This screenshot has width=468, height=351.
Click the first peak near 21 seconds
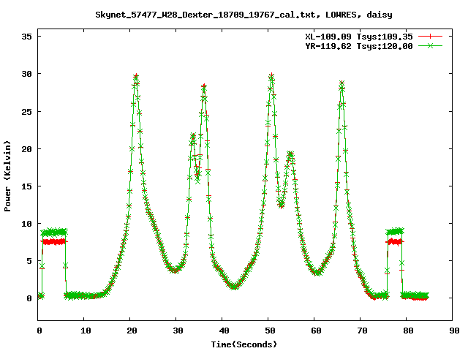pyautogui.click(x=137, y=76)
